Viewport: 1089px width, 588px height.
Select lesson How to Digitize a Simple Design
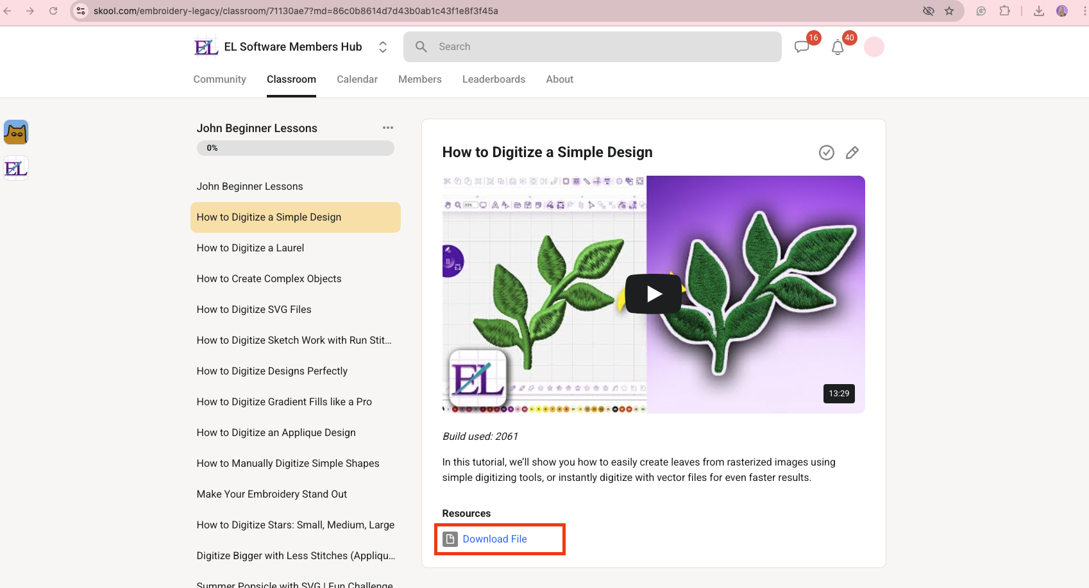tap(296, 217)
